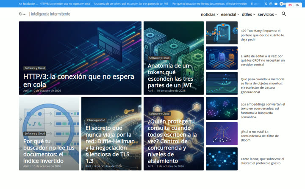Click thumbnail for Bloom filter article
The height and width of the screenshot is (190, 305).
222,133
